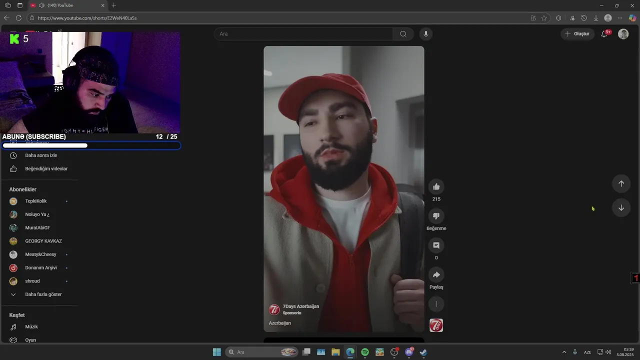Go to previous short with up arrow

[x=621, y=183]
